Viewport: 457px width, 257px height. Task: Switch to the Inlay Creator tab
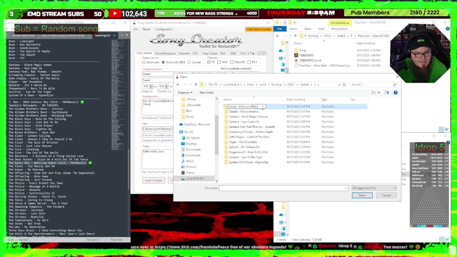click(210, 54)
